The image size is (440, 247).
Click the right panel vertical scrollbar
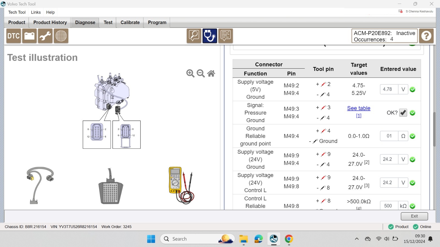coord(434,129)
